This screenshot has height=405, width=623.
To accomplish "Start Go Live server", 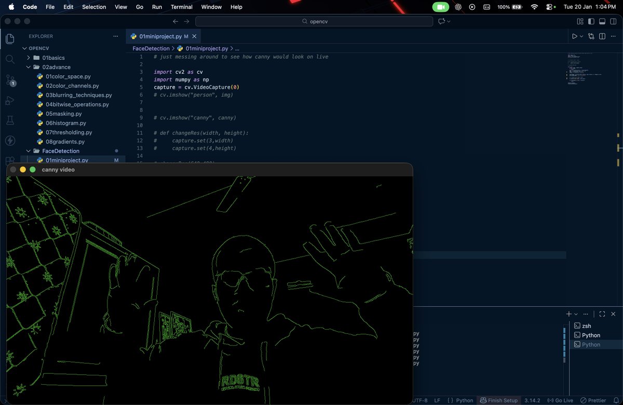I will [560, 400].
